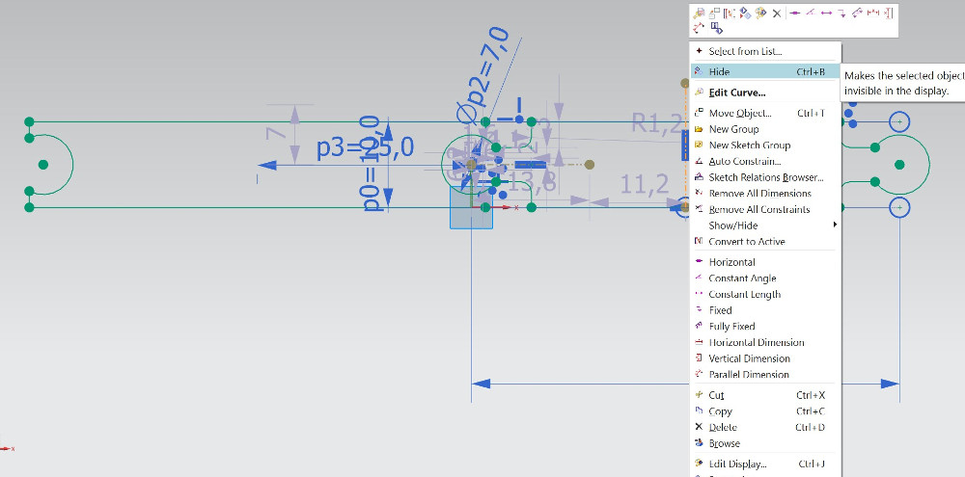Pick the center point of the right arc
965x477 pixels.
click(x=899, y=164)
